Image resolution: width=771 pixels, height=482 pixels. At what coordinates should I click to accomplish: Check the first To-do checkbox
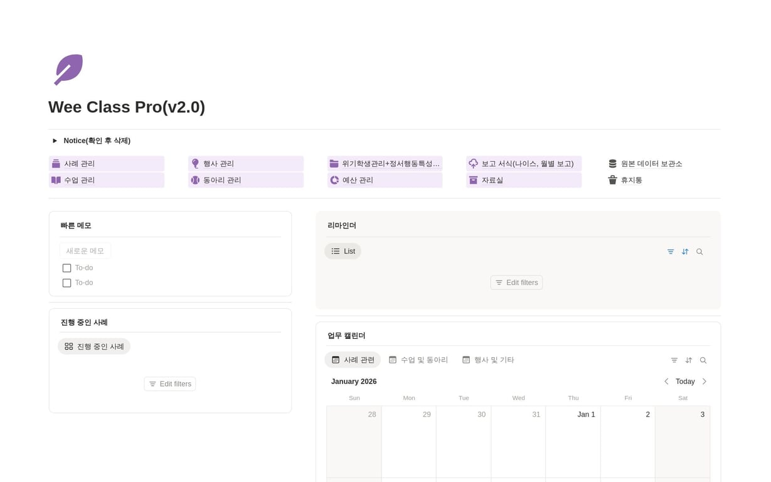[x=66, y=267]
